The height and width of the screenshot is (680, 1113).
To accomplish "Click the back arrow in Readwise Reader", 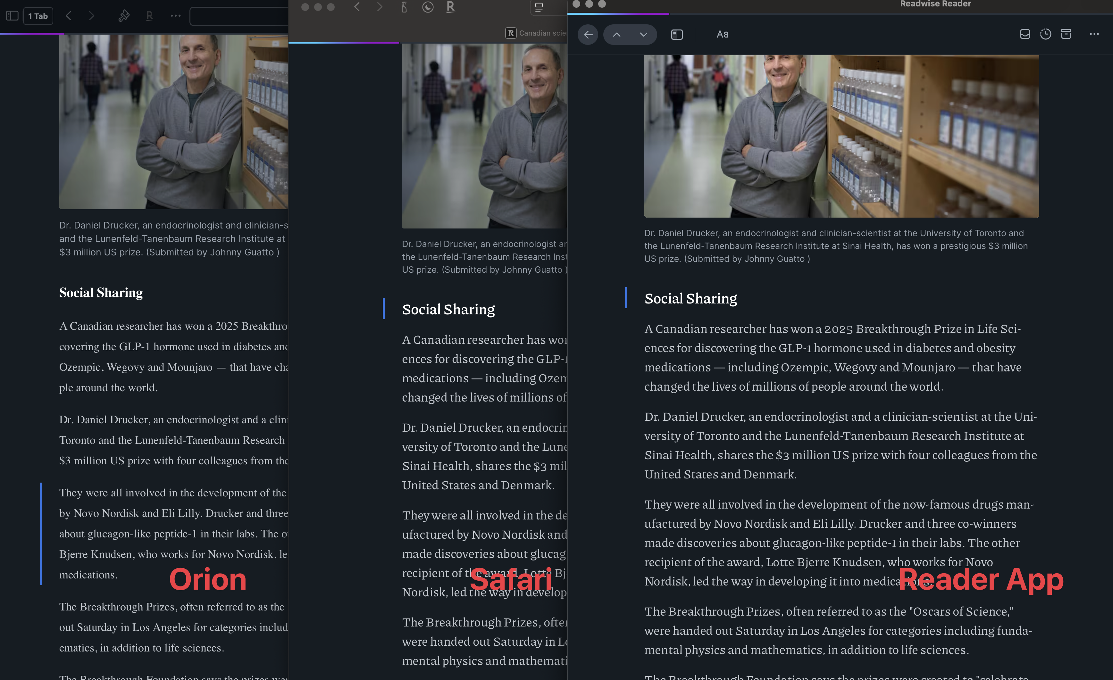I will (588, 34).
